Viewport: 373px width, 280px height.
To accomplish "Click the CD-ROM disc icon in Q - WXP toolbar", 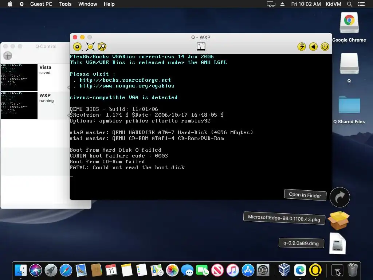I will 77,47.
